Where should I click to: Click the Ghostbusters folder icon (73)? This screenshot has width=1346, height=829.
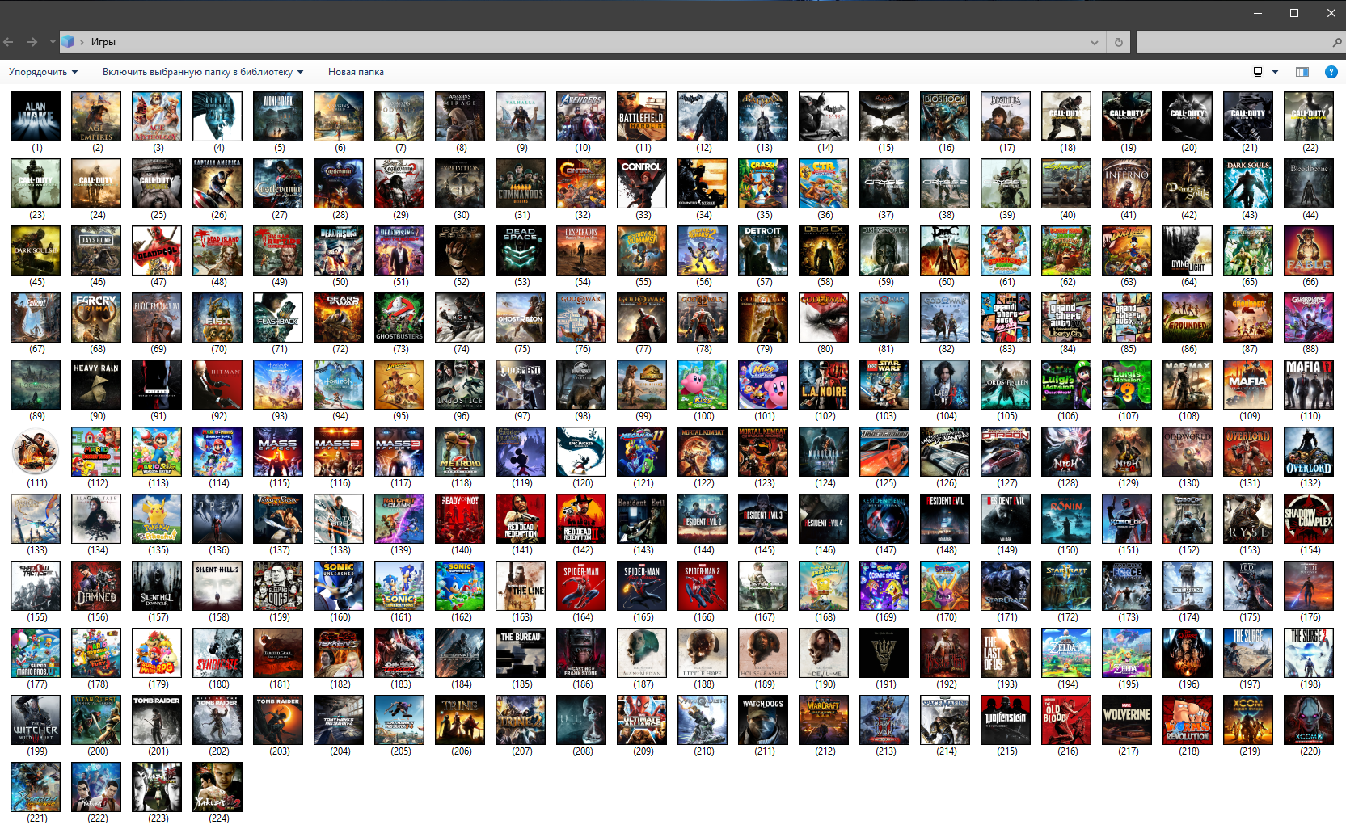click(x=399, y=318)
